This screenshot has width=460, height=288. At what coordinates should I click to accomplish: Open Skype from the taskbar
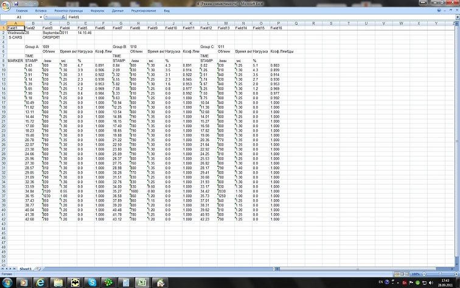pyautogui.click(x=92, y=283)
